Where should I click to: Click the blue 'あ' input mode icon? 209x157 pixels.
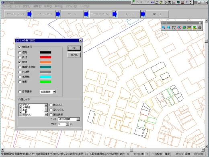tap(152, 2)
